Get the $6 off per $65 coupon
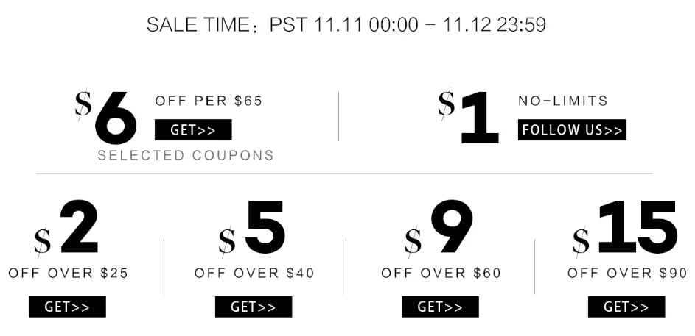This screenshot has width=695, height=336. 193,130
